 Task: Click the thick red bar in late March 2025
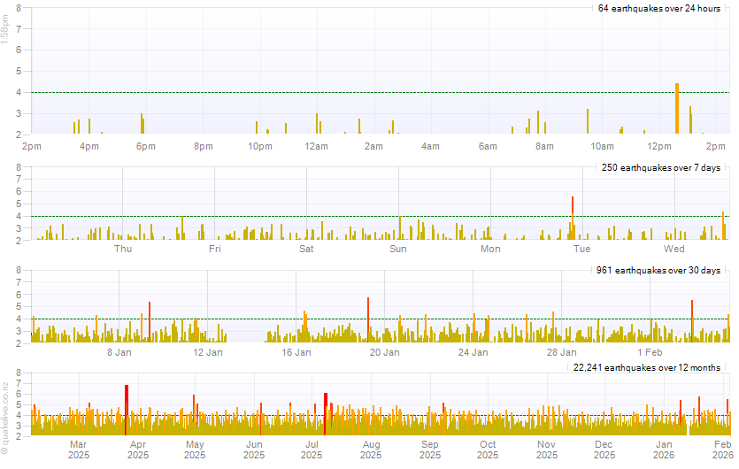coord(127,409)
